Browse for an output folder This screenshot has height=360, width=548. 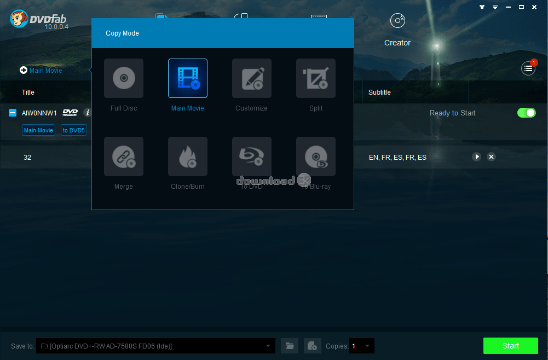pyautogui.click(x=290, y=346)
